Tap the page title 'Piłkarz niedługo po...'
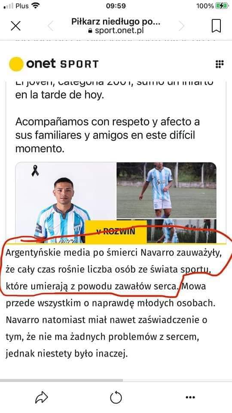 click(x=116, y=22)
